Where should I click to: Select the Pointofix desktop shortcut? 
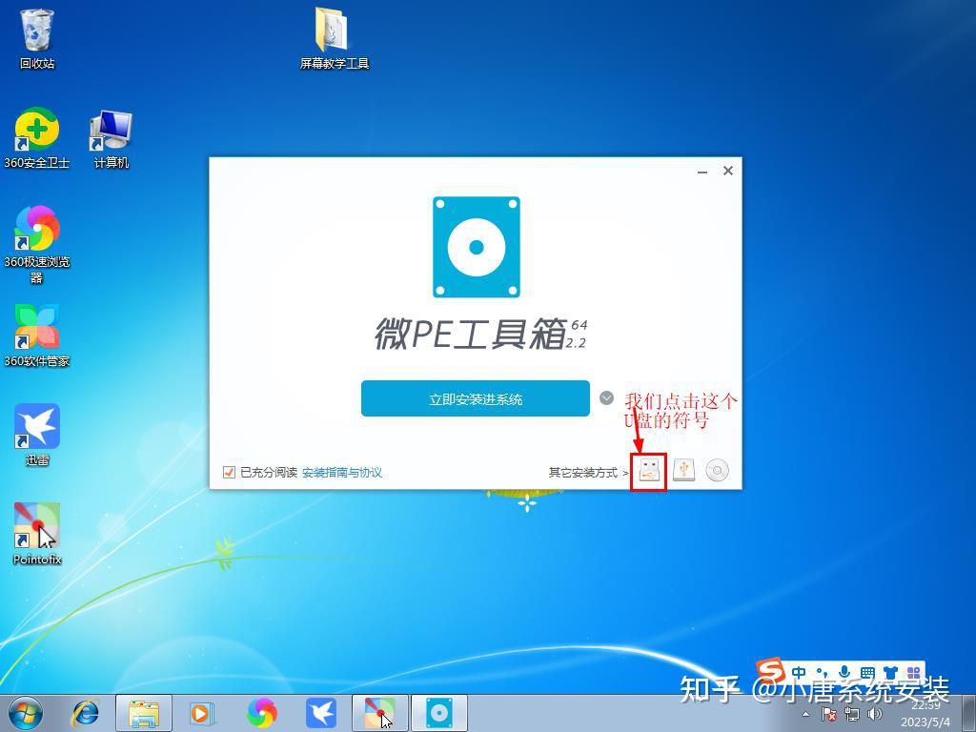click(x=37, y=534)
